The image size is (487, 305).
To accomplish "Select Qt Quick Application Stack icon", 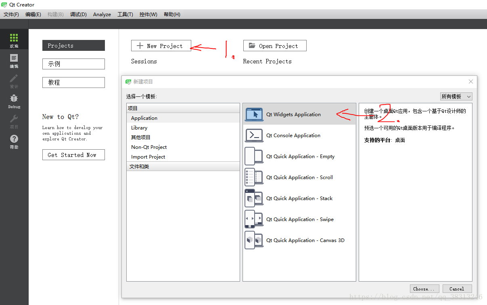I will (x=254, y=198).
